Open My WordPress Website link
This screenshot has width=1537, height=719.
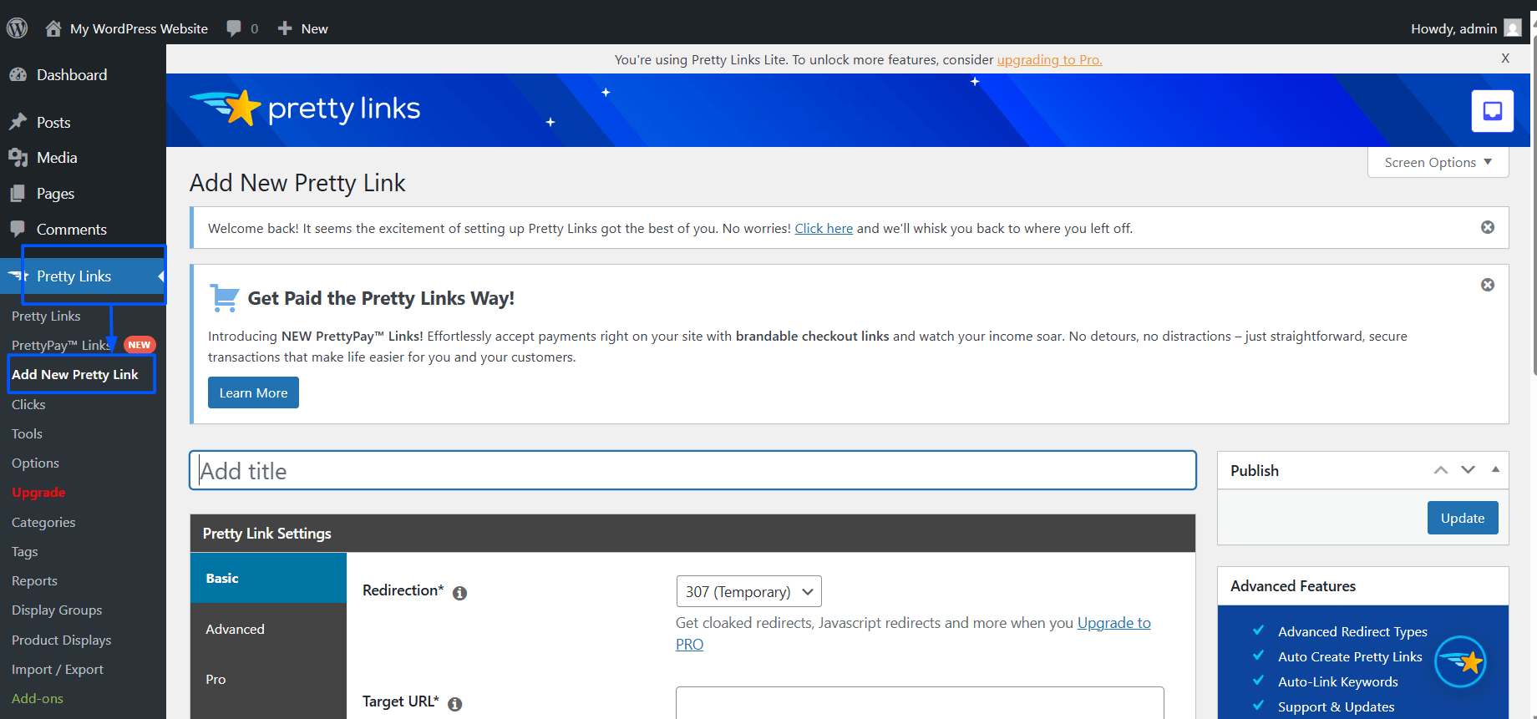[x=139, y=28]
